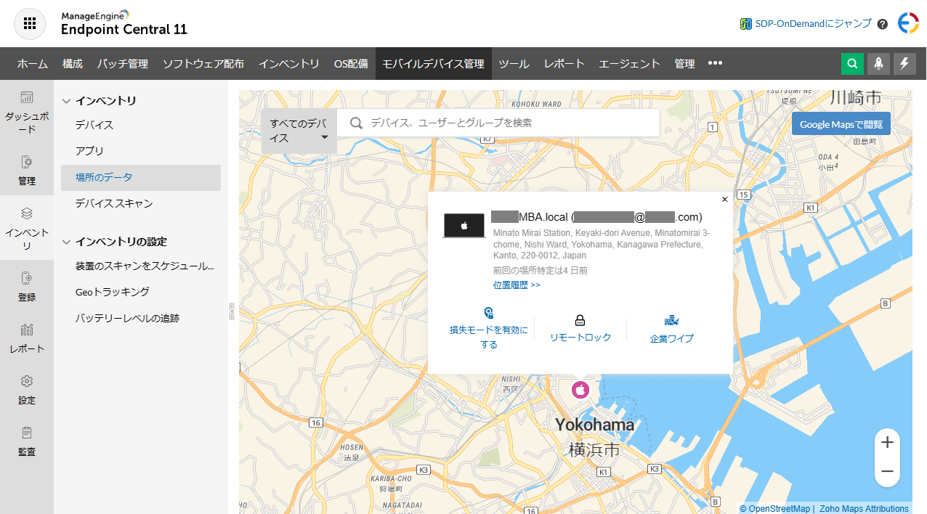Click the help question mark icon
927x514 pixels.
click(883, 24)
